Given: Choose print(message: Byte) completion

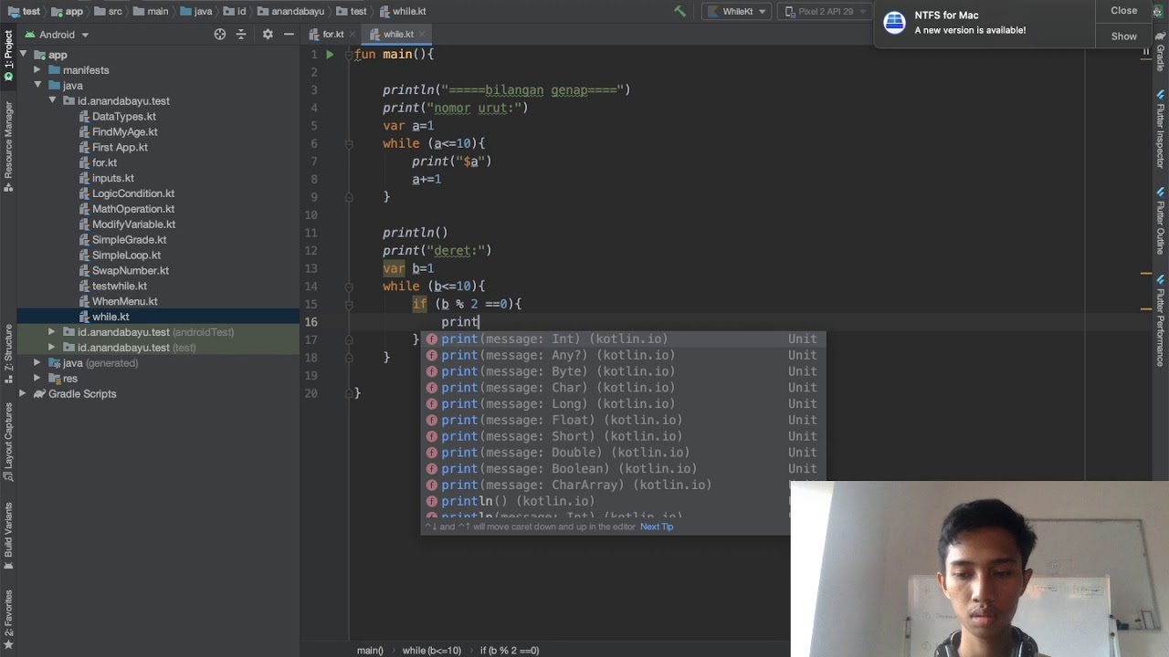Looking at the screenshot, I should (x=623, y=371).
